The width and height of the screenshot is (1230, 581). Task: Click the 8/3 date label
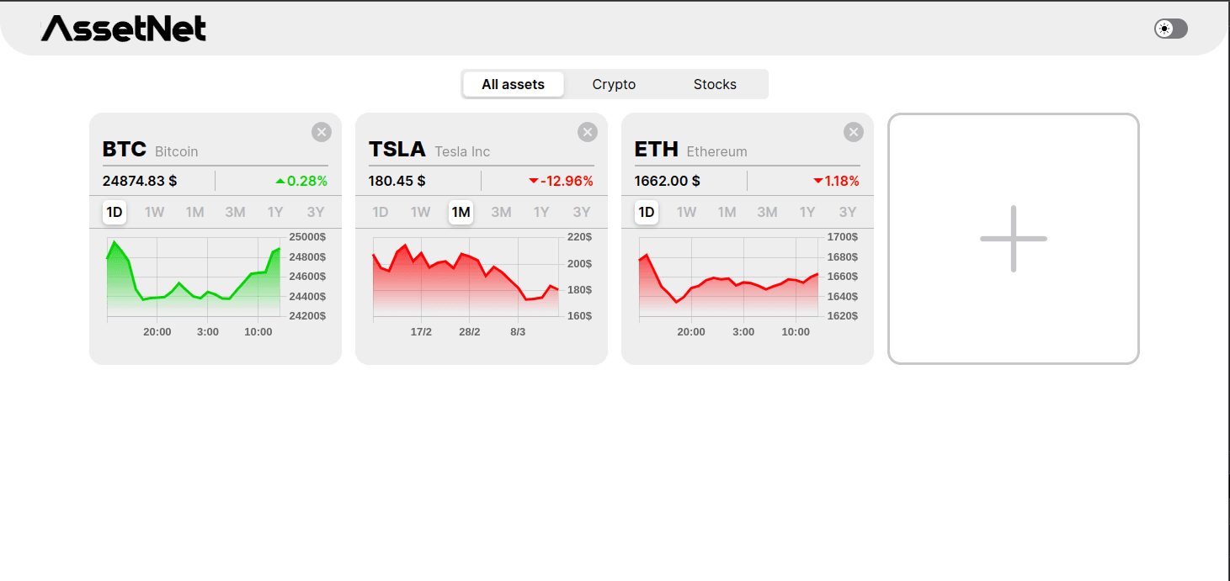tap(518, 332)
